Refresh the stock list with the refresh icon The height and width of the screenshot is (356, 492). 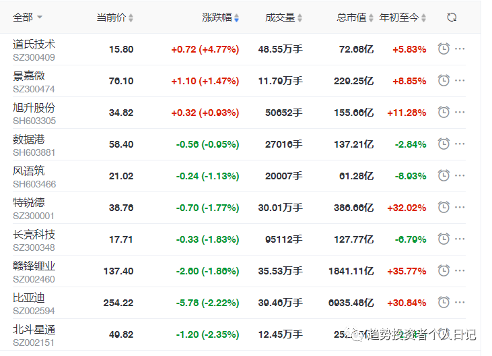[x=452, y=18]
